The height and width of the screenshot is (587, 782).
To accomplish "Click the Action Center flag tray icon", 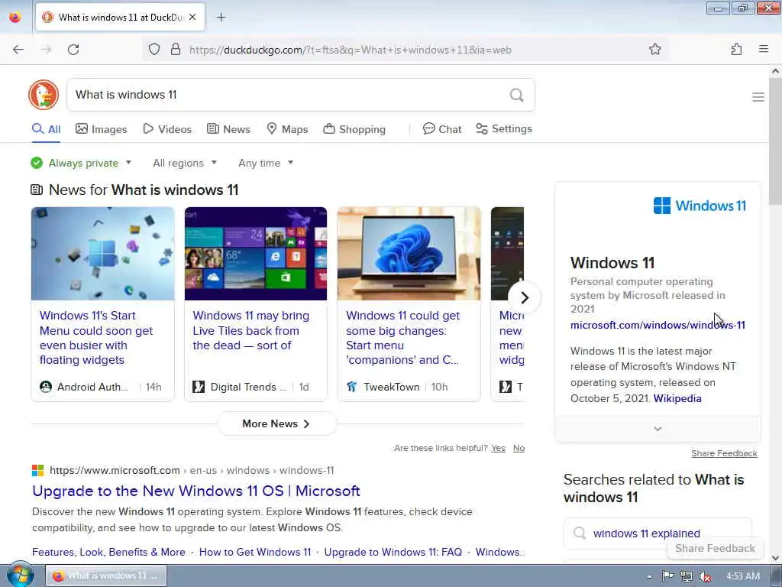I will click(667, 576).
